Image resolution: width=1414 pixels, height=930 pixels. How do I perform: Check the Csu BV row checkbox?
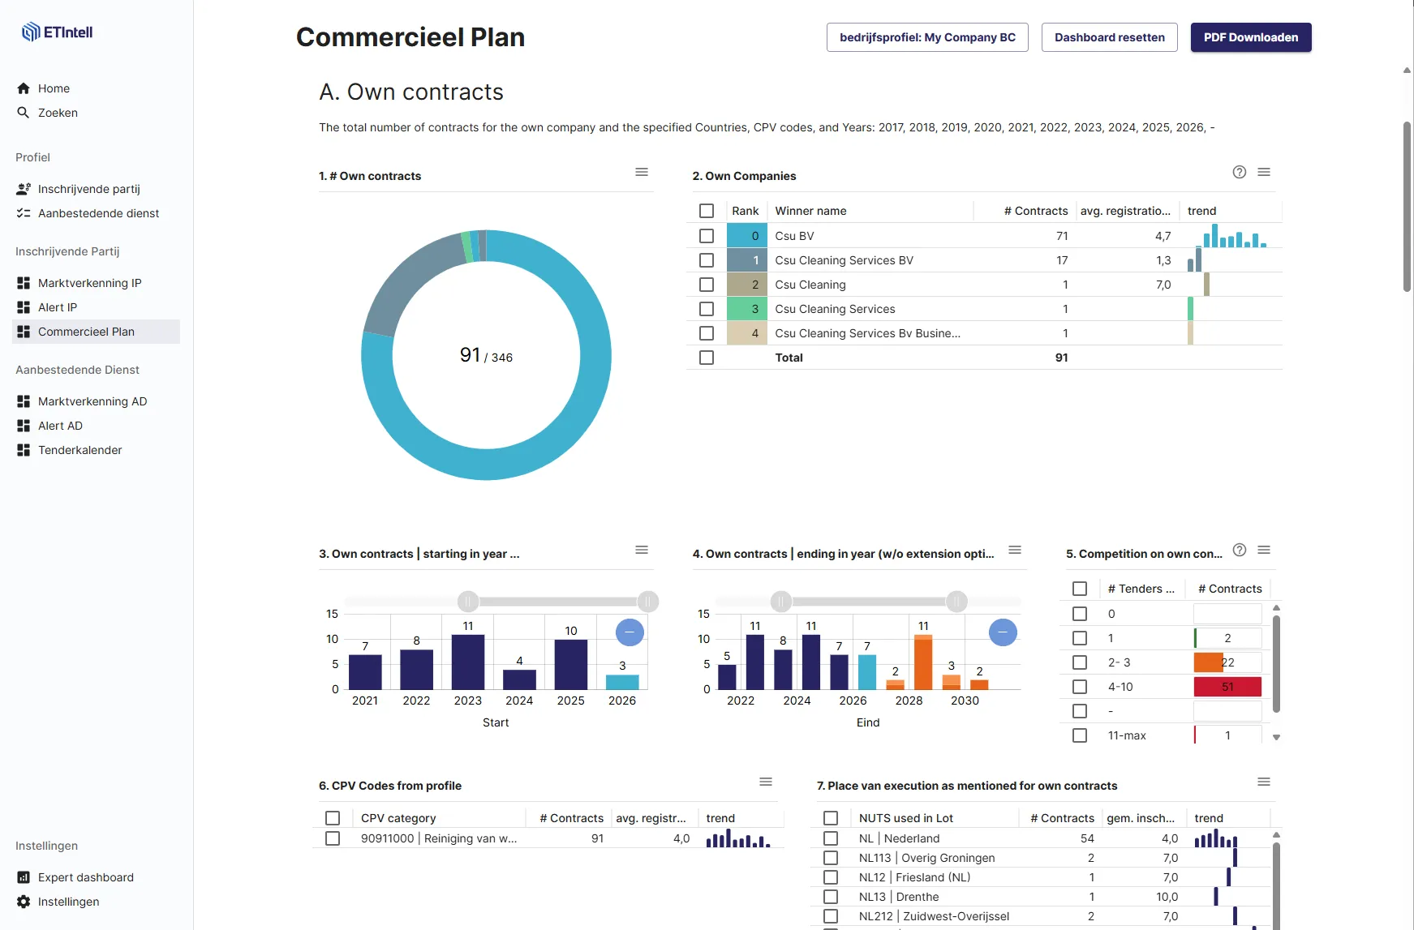pyautogui.click(x=707, y=236)
